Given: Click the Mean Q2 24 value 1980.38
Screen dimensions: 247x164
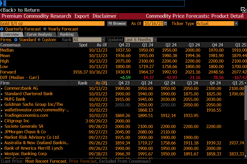Looking at the screenshot, I should 169,56.
